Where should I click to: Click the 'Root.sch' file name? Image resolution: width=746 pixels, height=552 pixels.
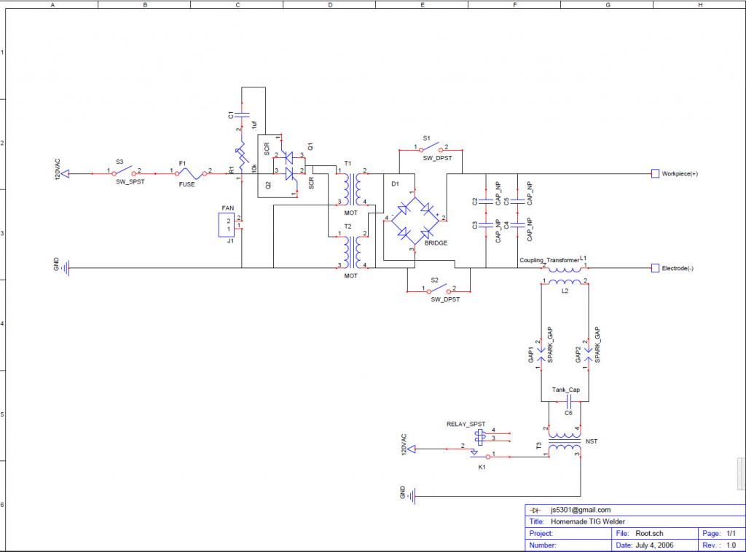pos(649,534)
